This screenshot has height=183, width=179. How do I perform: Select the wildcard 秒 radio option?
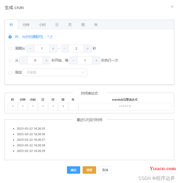tap(10, 37)
